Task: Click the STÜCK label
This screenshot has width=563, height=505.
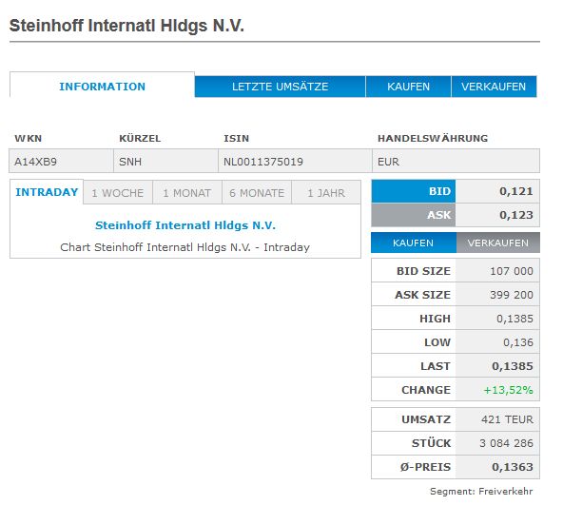Action: (x=431, y=443)
